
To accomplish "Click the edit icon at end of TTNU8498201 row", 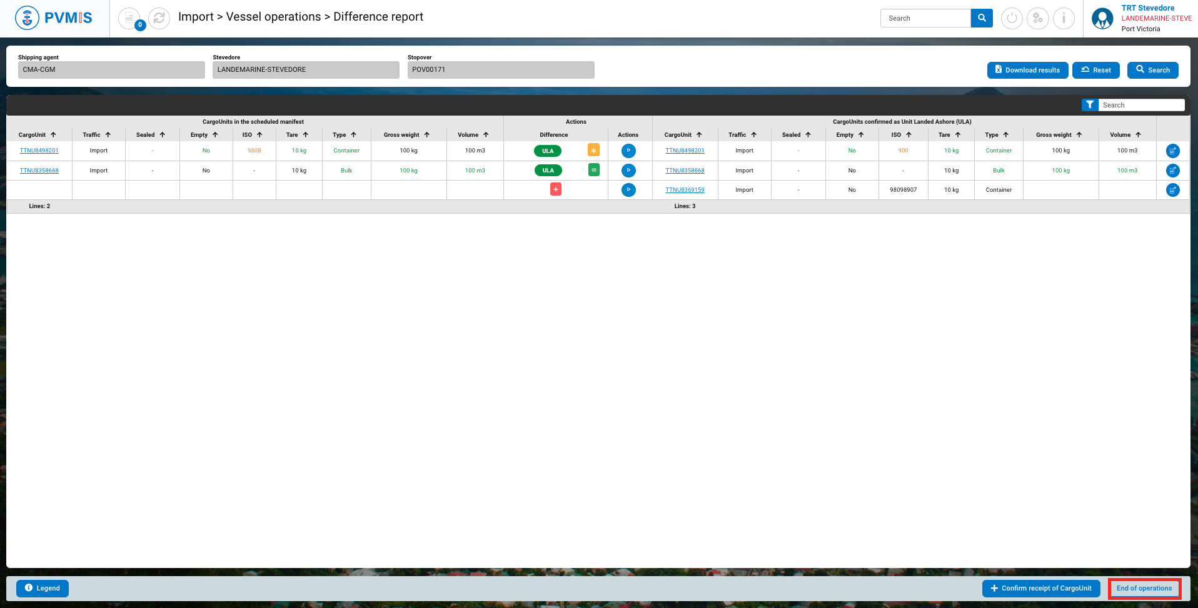I will coord(1172,151).
